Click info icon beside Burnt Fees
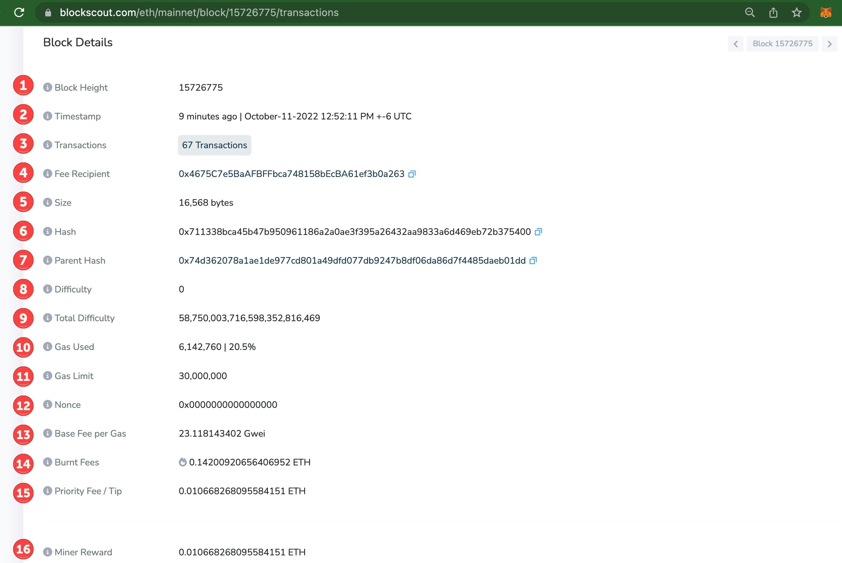The image size is (842, 563). 48,462
